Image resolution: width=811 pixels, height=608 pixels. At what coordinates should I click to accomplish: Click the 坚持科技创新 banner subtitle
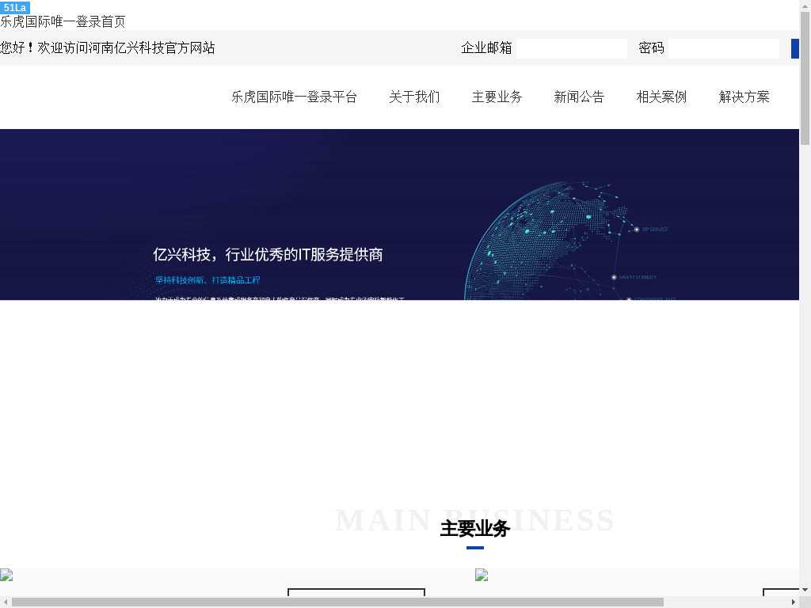(x=208, y=280)
